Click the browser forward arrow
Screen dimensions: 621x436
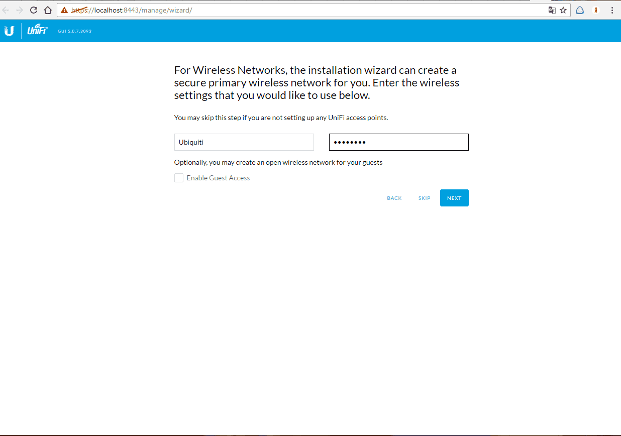pyautogui.click(x=20, y=10)
